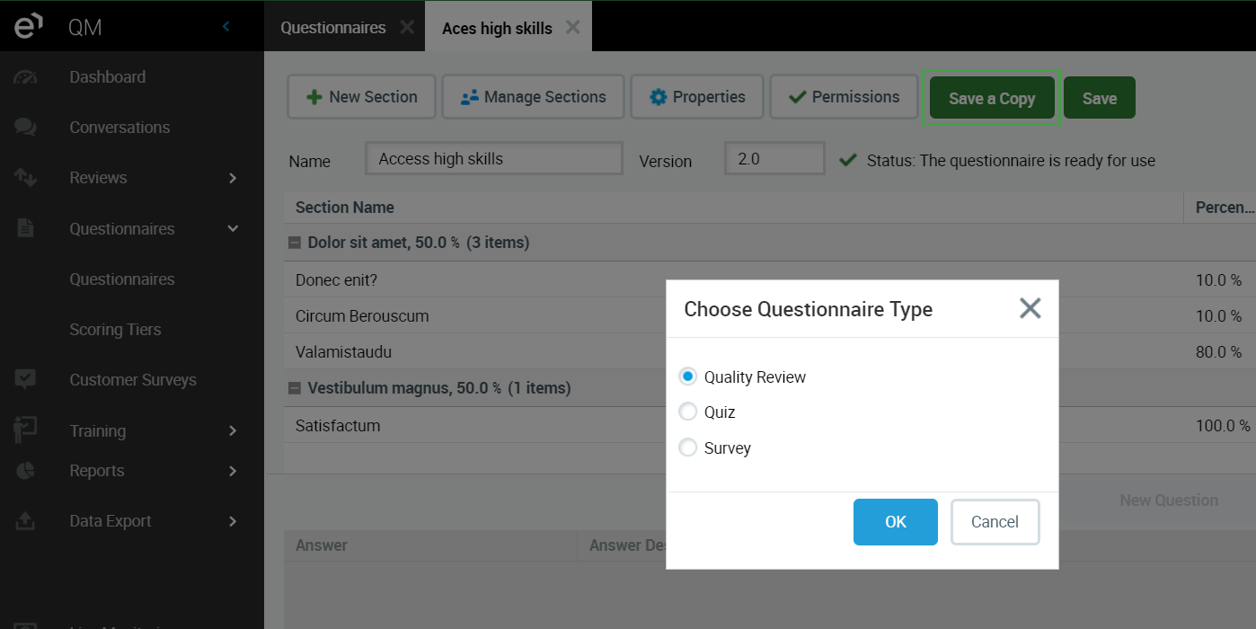Collapse the Vestibulum magnus section
Screen dimensions: 1256x629
coord(294,388)
